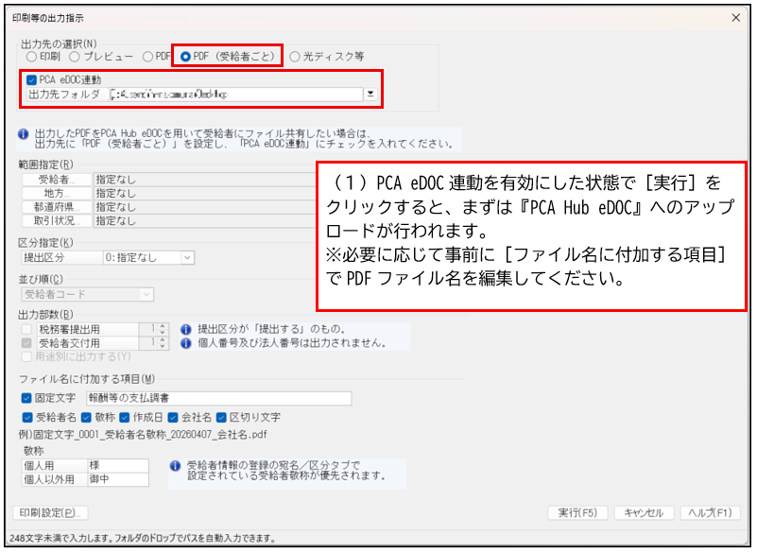Click info icon beside 個人番号及び法人番号 note

(x=186, y=343)
